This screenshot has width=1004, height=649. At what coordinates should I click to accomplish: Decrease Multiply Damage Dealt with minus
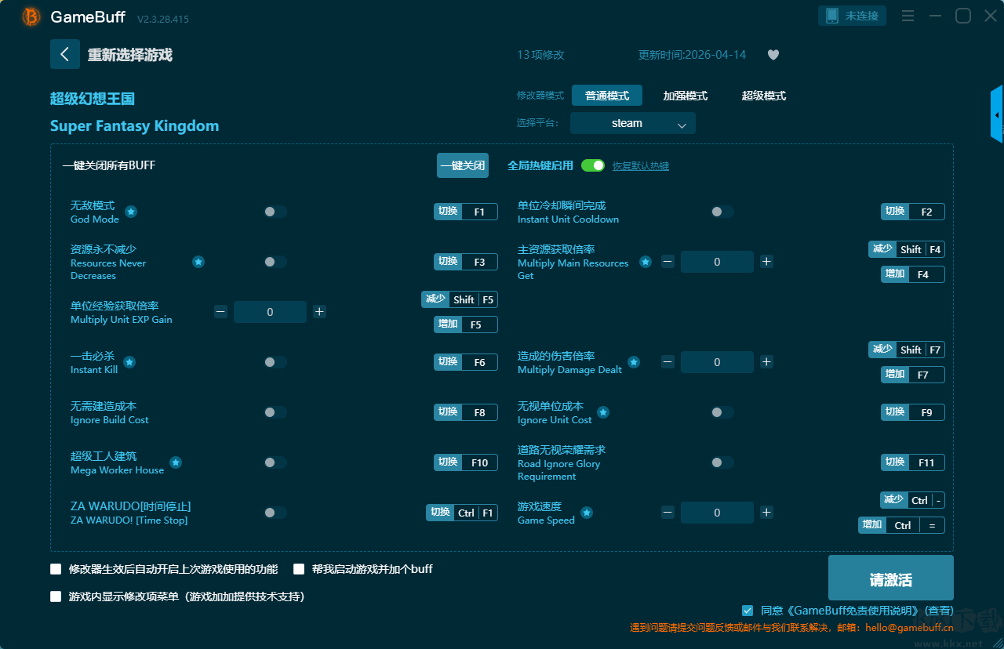pos(668,362)
